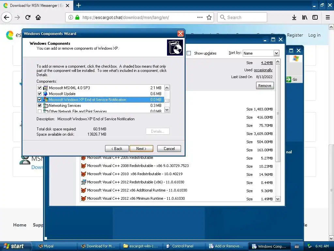Click the components list scroll up arrow

167,88
